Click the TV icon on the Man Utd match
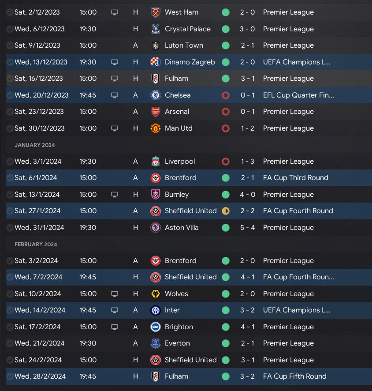Viewport: 372px width, 391px height. (115, 128)
